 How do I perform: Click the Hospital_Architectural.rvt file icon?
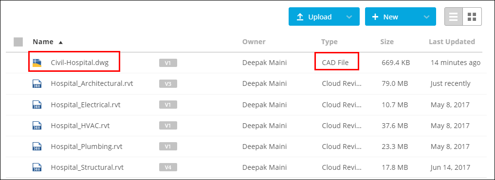pos(37,84)
